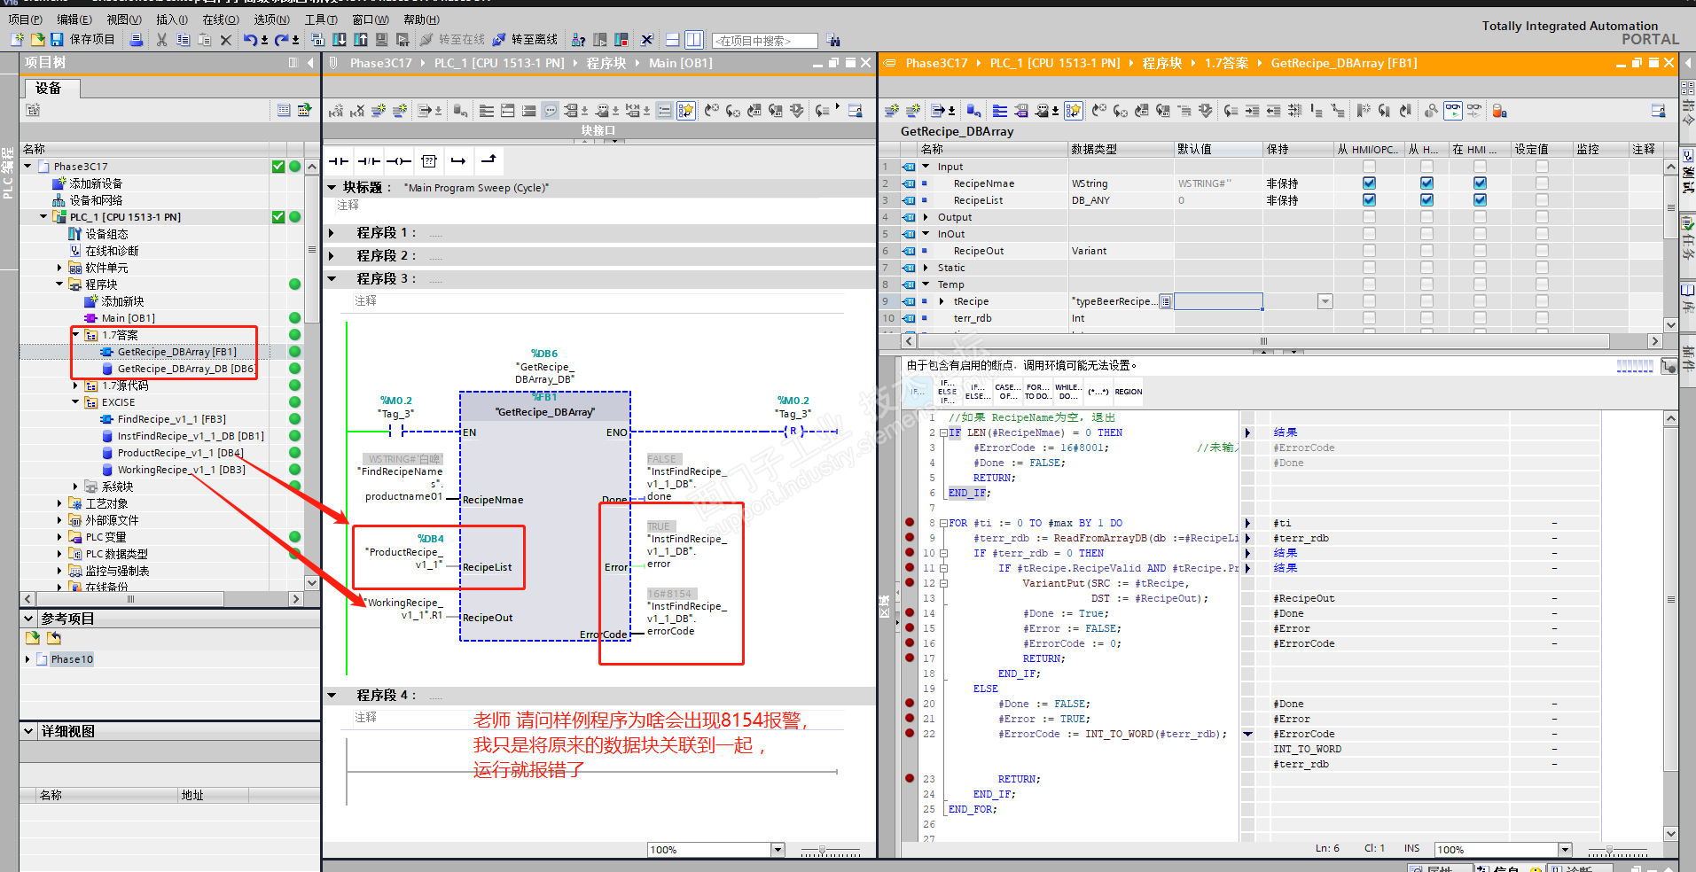Screen dimensions: 1696x872
Task: Click the project search input field
Action: [765, 41]
